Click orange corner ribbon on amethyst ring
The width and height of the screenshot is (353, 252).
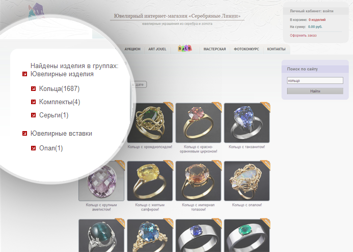tap(120, 165)
